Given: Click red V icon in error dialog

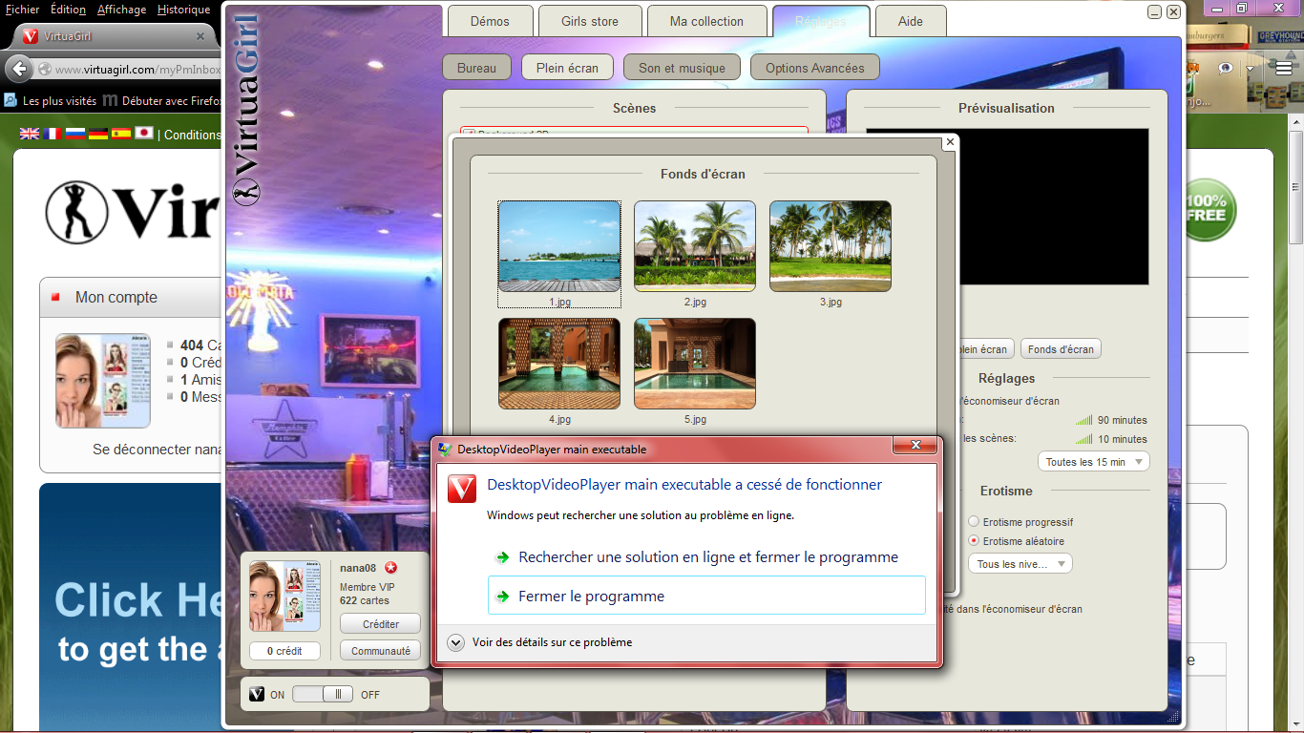Looking at the screenshot, I should (462, 489).
